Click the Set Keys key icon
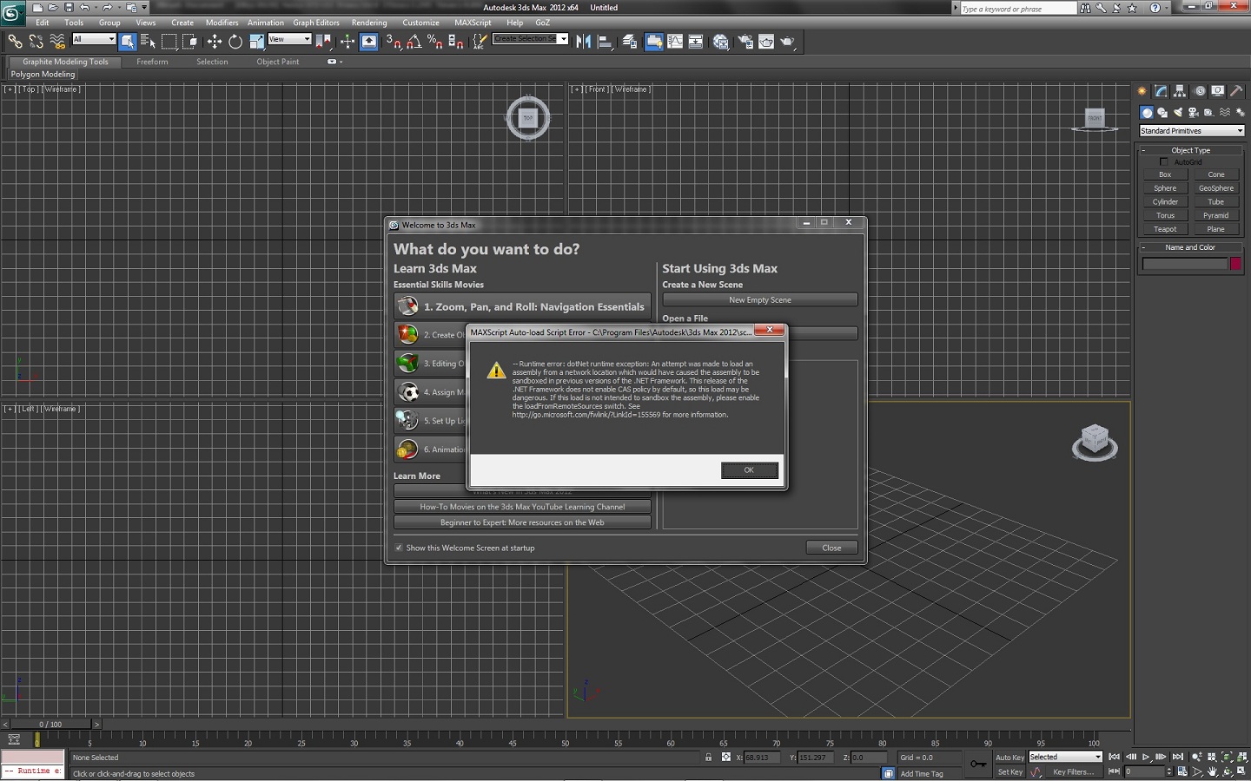 point(978,764)
